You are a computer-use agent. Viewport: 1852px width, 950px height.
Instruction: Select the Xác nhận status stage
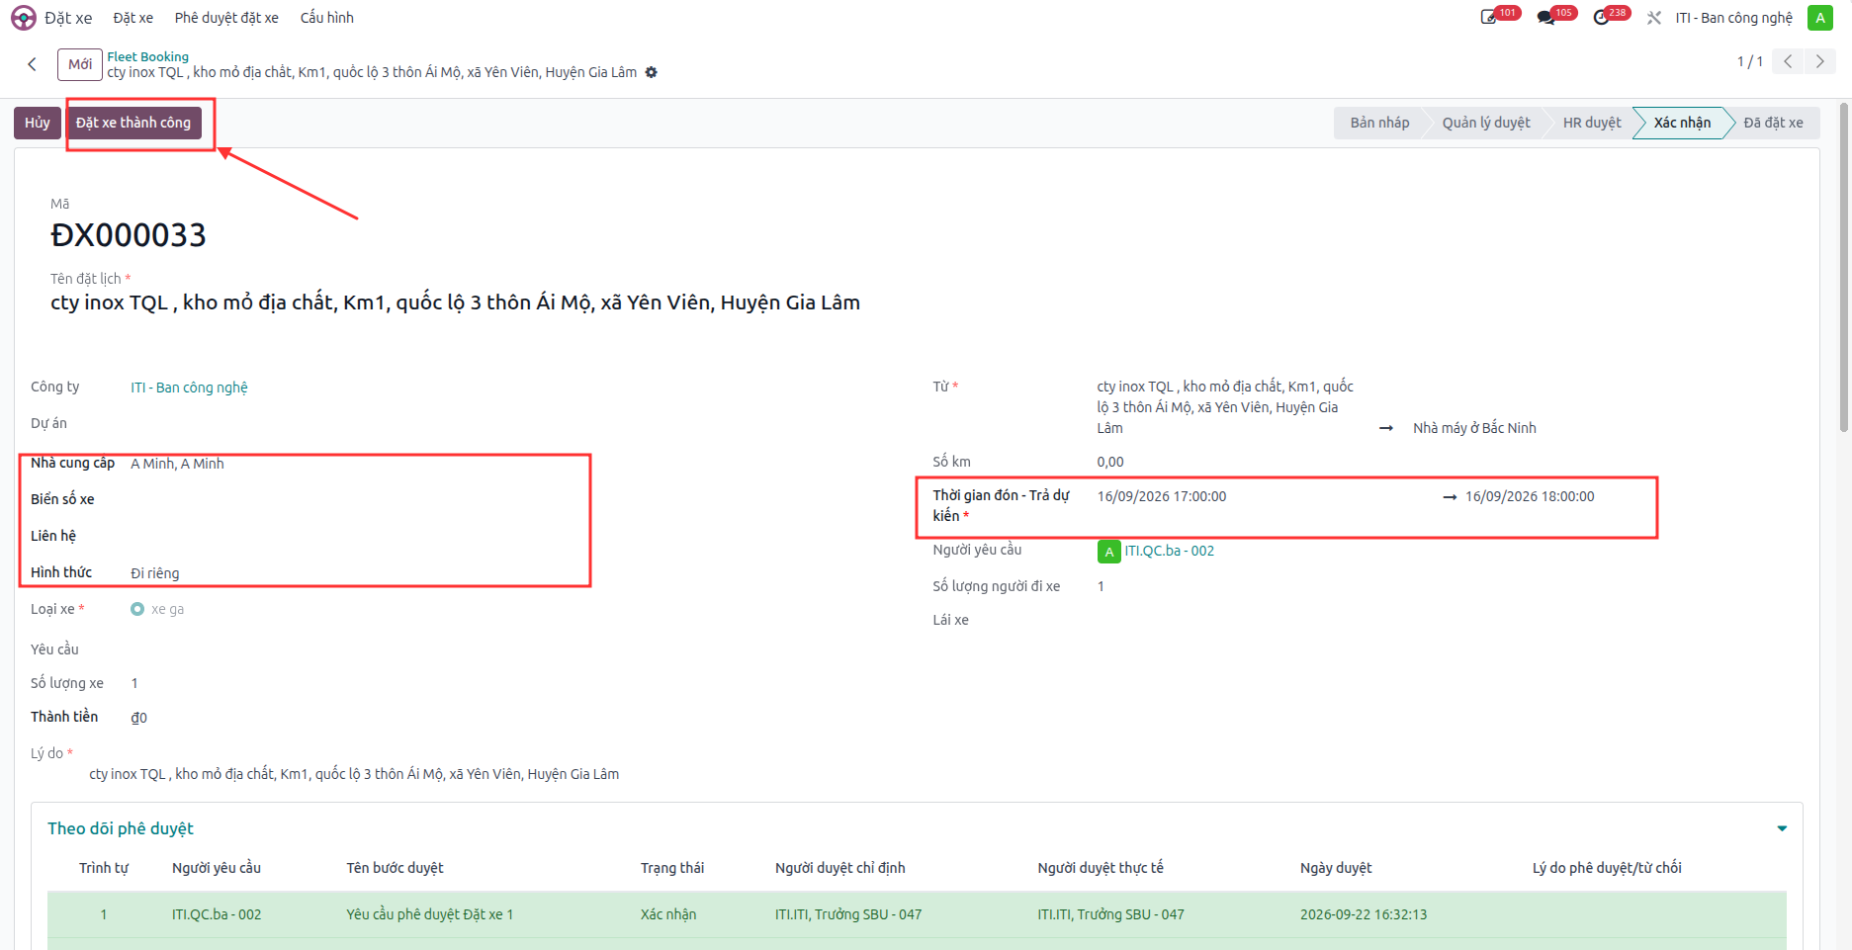(x=1682, y=123)
